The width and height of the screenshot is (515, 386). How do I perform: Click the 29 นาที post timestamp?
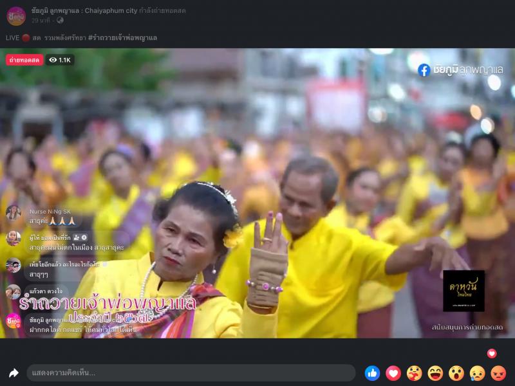click(x=41, y=21)
